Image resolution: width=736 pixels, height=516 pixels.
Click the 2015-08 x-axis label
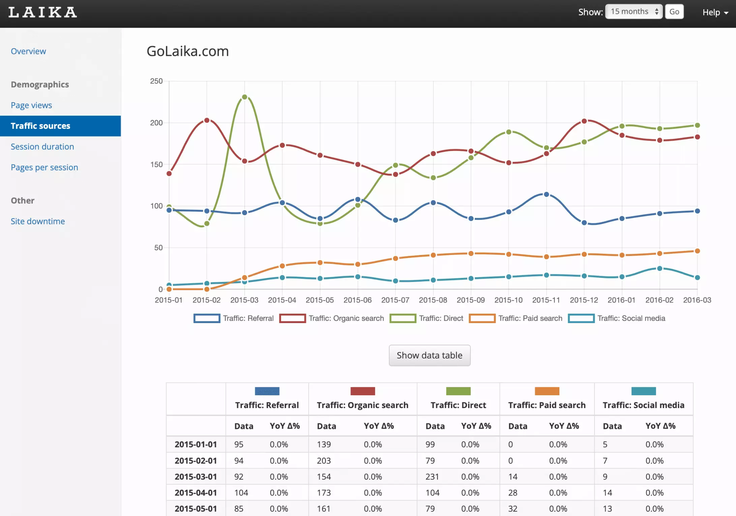tap(433, 300)
